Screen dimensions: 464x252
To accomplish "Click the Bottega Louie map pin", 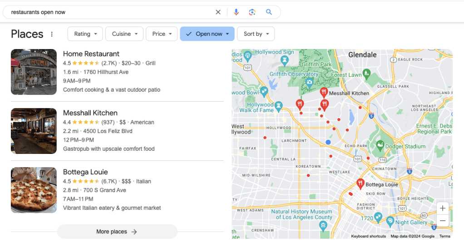I will [360, 184].
